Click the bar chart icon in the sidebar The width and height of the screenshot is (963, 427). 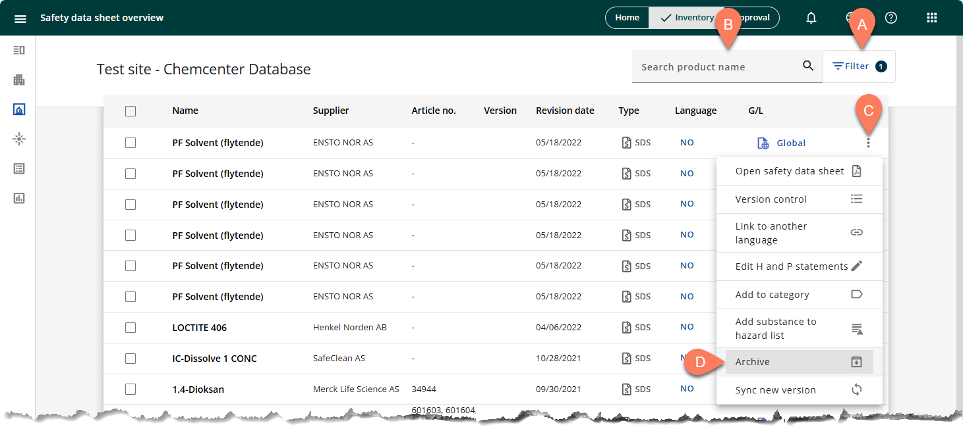[x=19, y=198]
